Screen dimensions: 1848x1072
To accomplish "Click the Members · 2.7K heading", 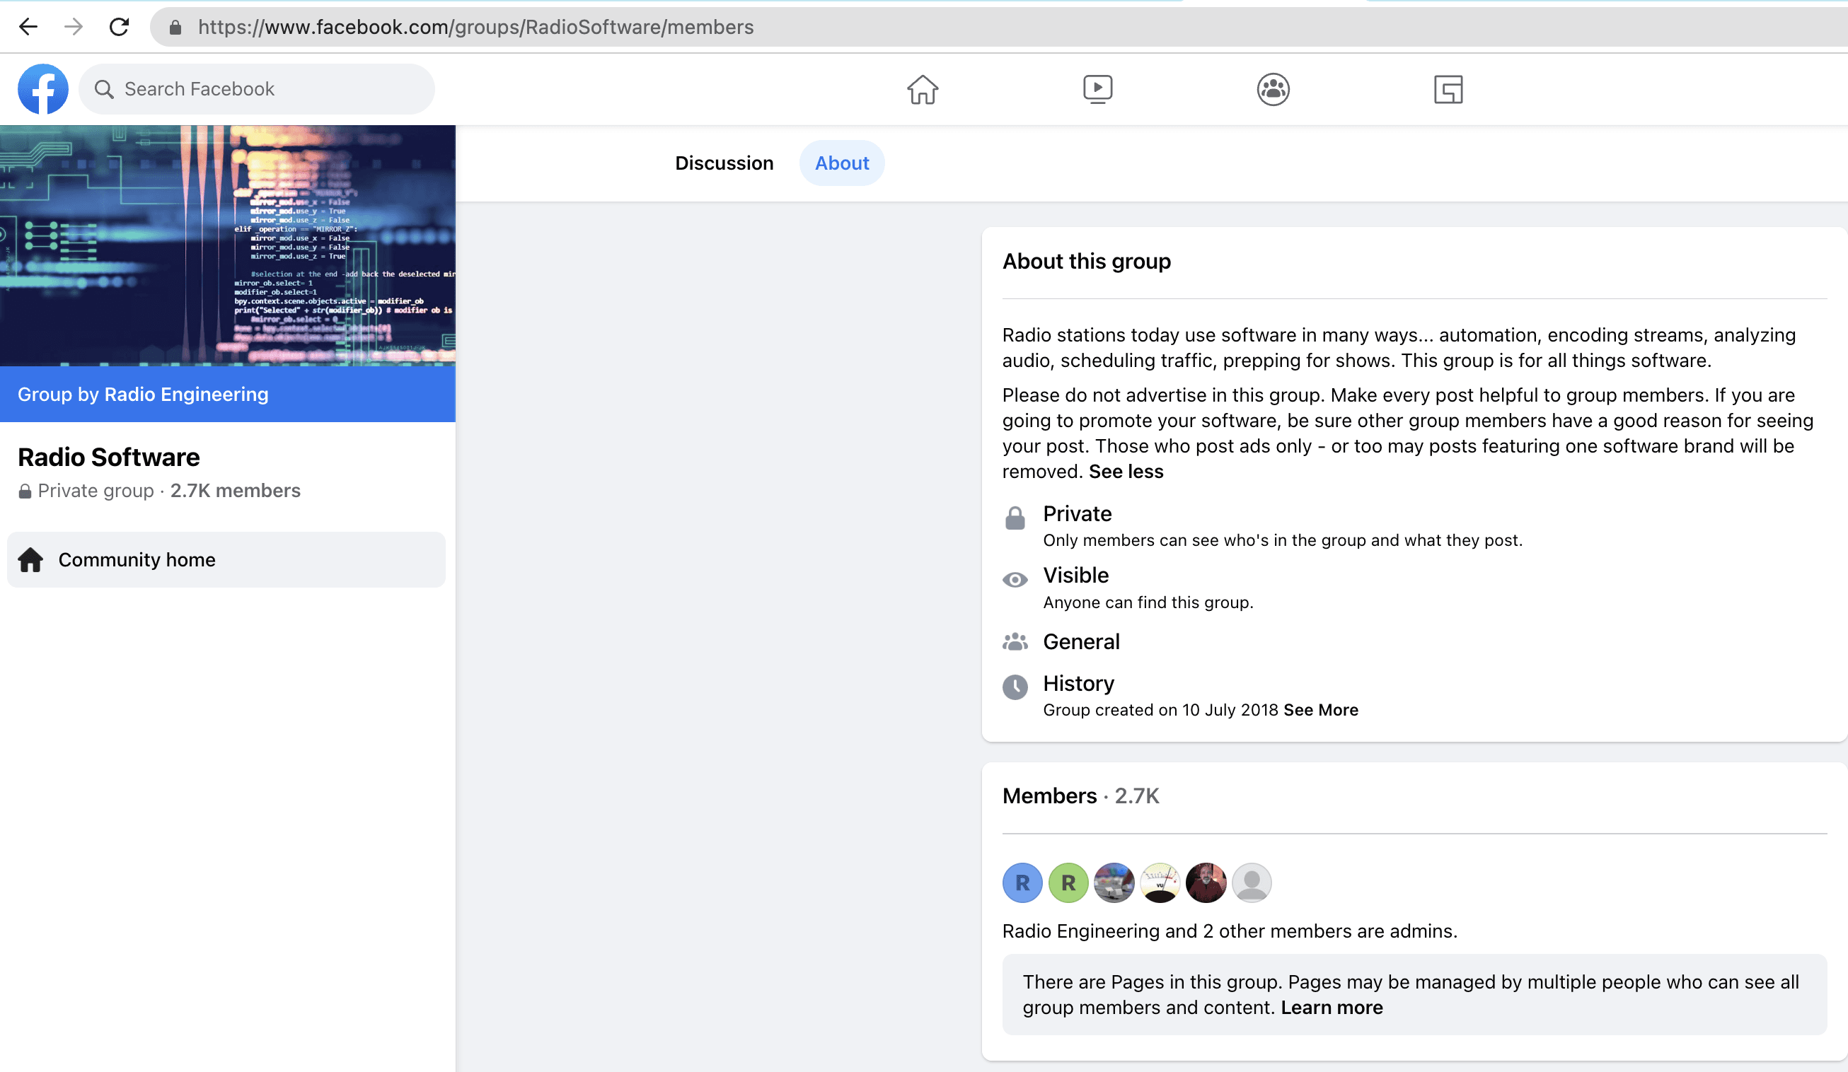I will click(1080, 795).
